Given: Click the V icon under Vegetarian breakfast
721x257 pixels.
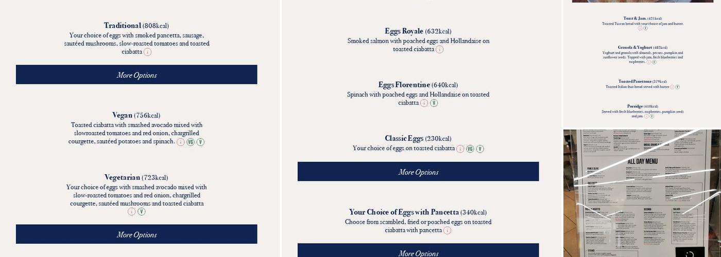Looking at the screenshot, I should 142,211.
